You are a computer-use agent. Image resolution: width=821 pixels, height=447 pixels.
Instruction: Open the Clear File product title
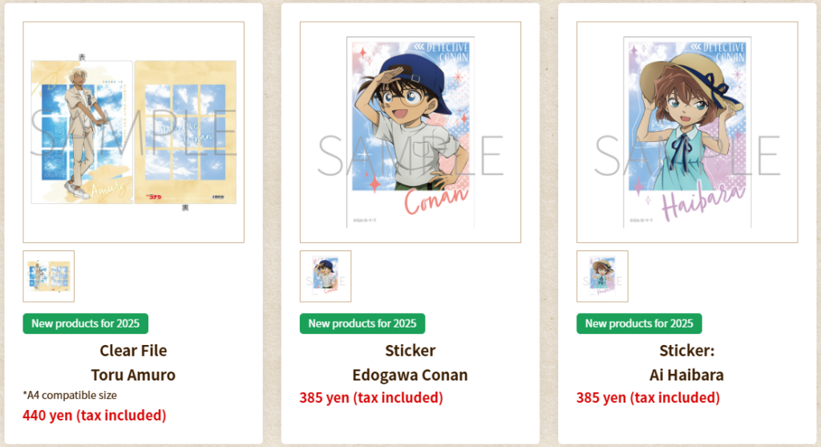[x=134, y=350]
